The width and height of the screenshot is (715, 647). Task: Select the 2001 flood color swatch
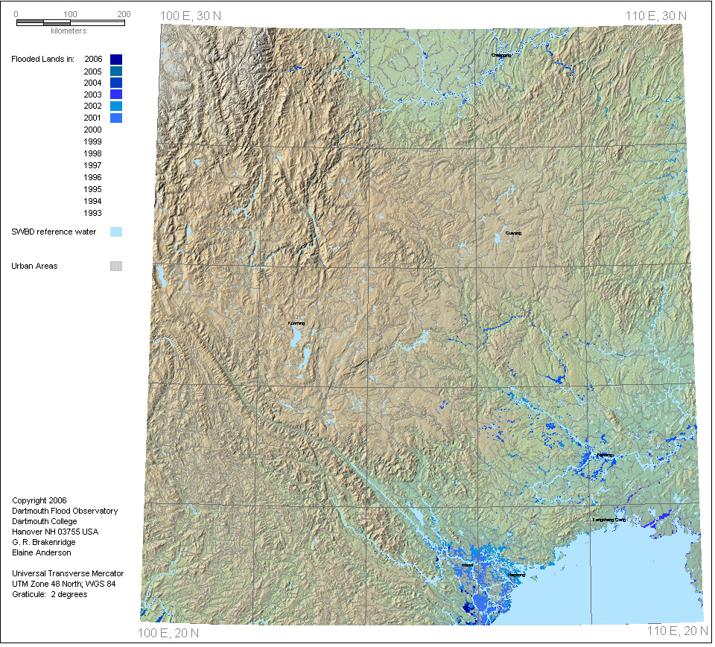(115, 118)
